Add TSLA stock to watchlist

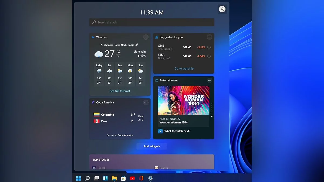209,56
